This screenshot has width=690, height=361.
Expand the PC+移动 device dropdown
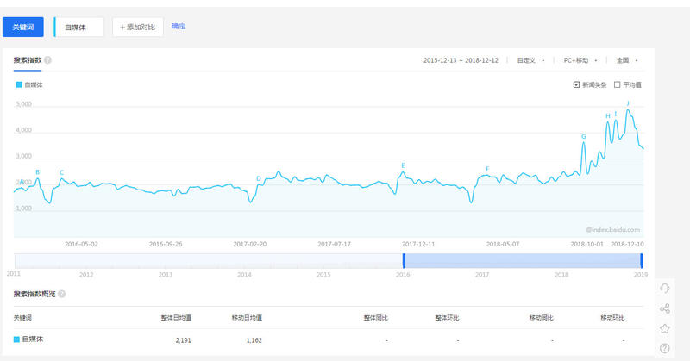click(579, 60)
